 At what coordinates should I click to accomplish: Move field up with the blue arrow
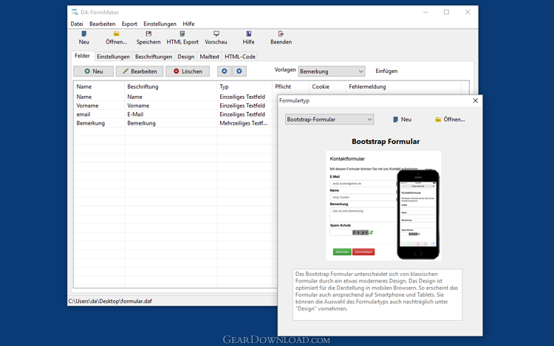tap(224, 72)
